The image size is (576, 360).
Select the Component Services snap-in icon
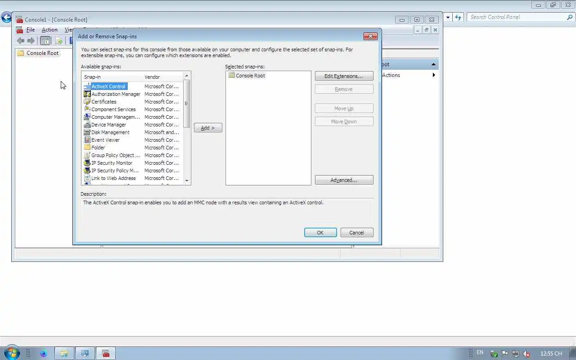coord(87,109)
